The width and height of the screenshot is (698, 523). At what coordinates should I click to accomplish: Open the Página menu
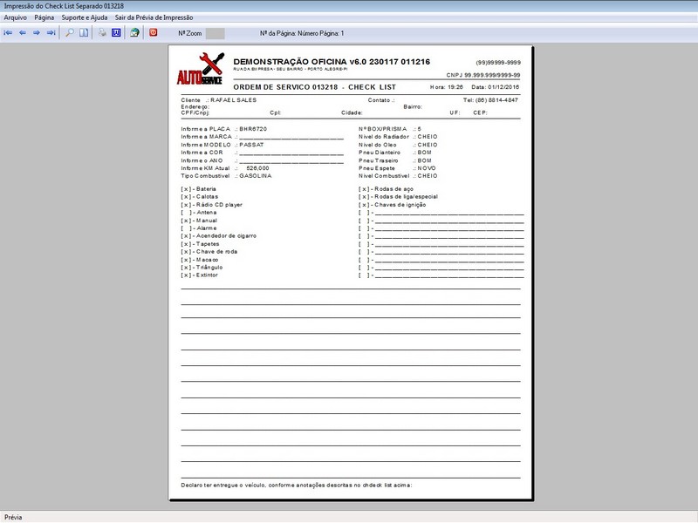click(x=44, y=17)
